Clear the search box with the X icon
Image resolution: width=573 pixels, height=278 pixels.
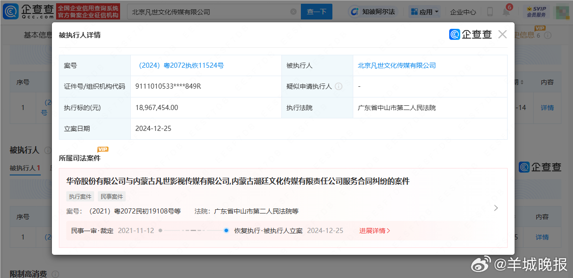[293, 12]
